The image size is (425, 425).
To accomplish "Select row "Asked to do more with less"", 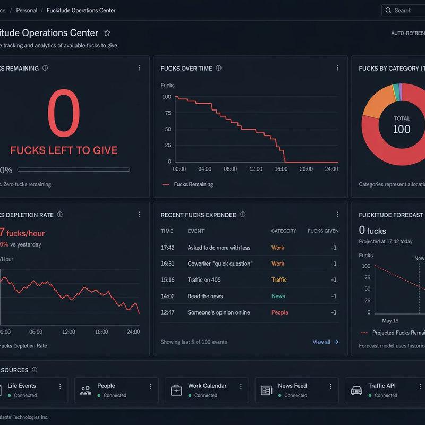I will pyautogui.click(x=250, y=248).
